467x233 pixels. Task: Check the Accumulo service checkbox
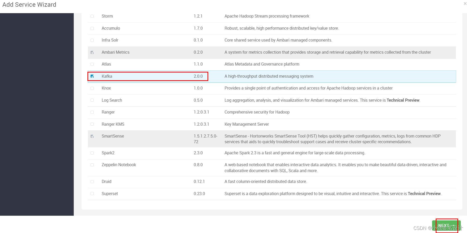click(x=92, y=28)
